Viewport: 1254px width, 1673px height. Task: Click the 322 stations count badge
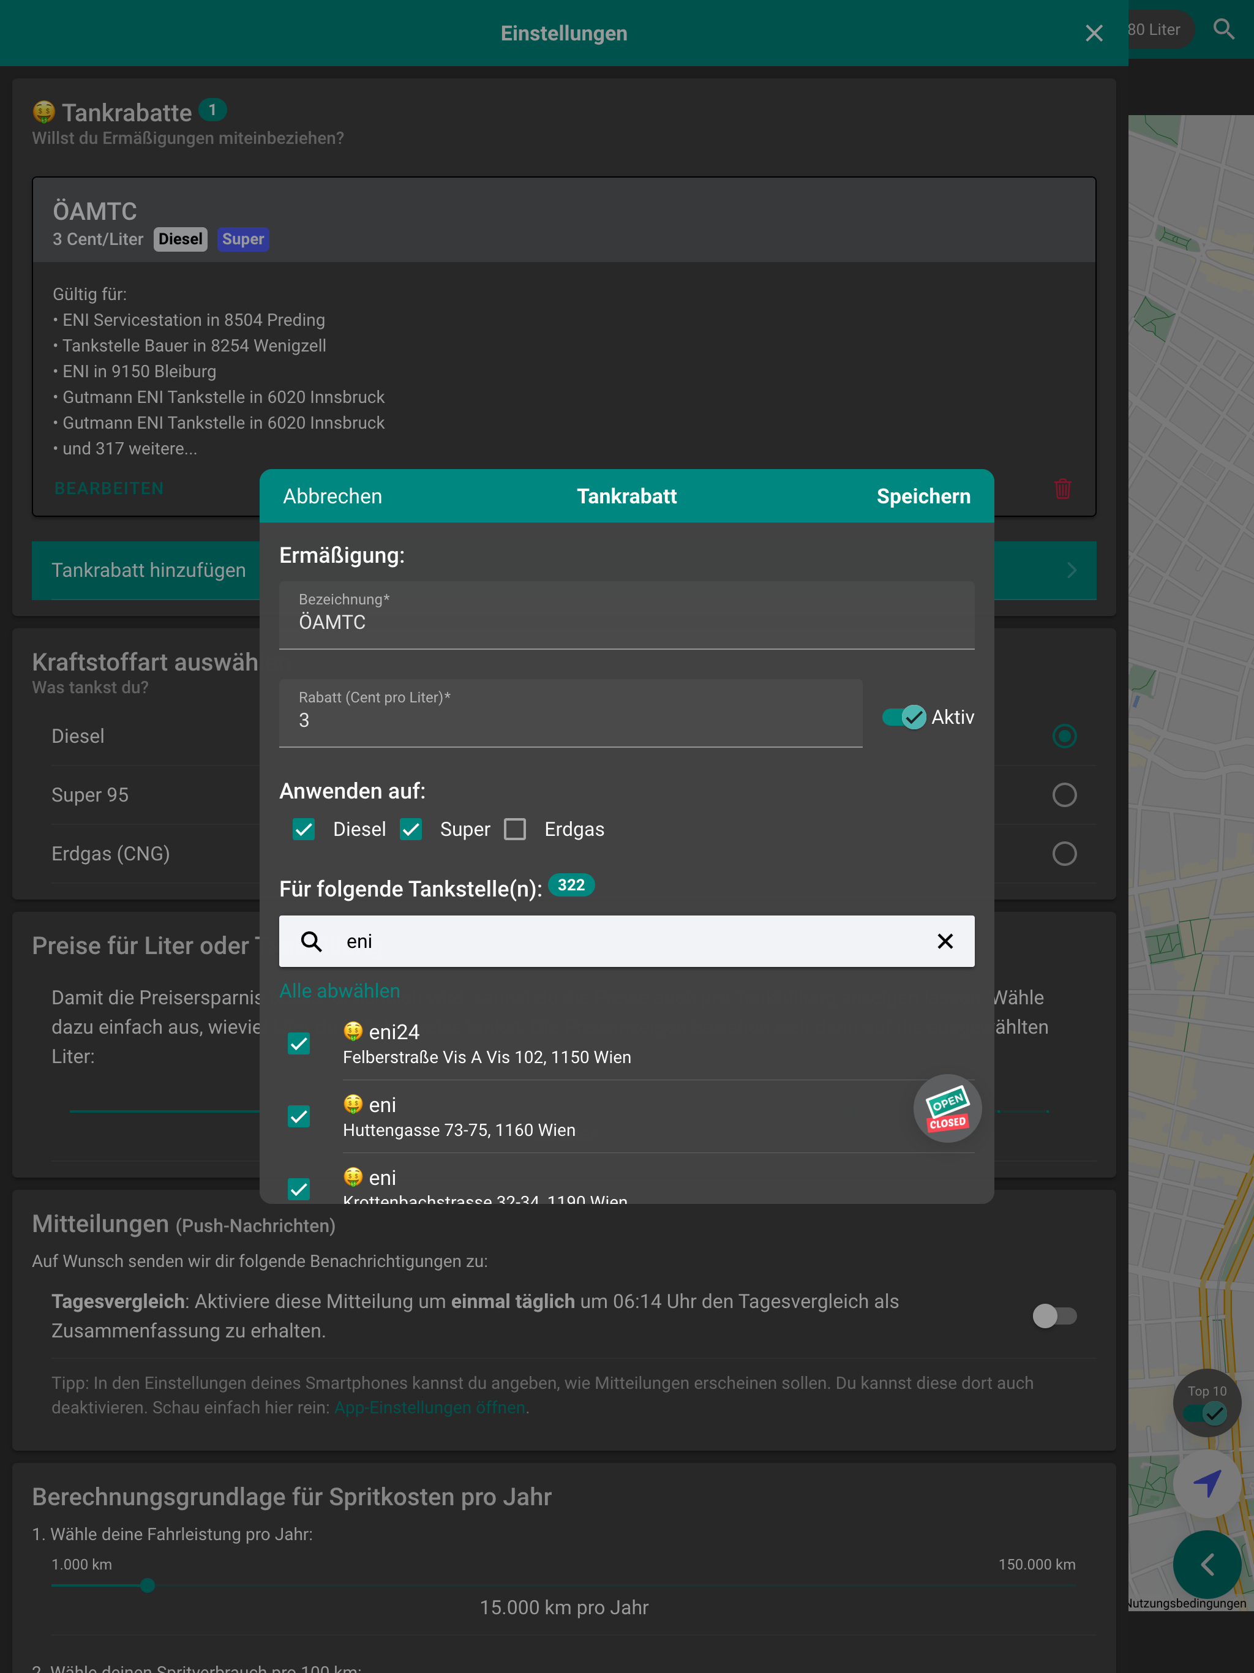(x=571, y=885)
